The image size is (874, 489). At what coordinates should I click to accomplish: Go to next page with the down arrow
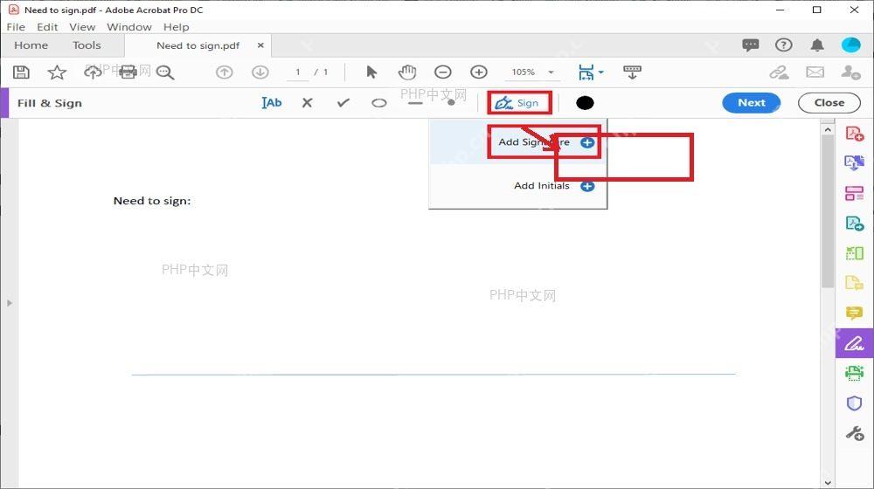click(x=260, y=72)
